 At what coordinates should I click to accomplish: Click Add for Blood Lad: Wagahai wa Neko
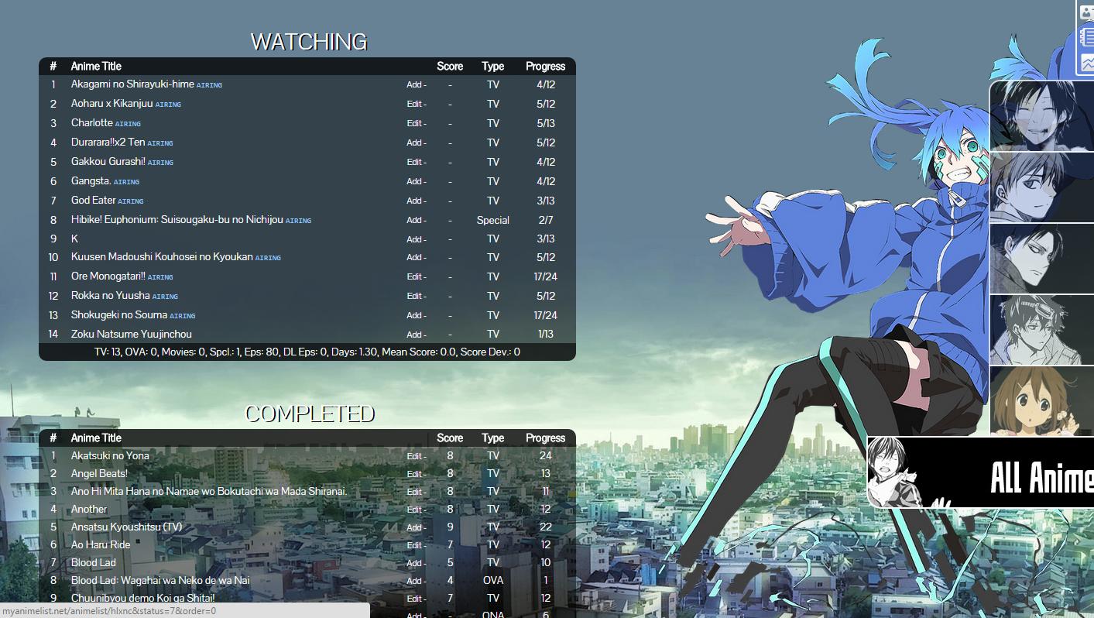414,581
